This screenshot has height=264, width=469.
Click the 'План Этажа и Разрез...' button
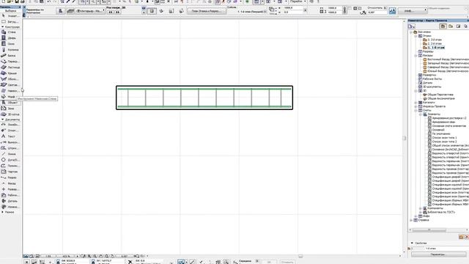coord(207,11)
